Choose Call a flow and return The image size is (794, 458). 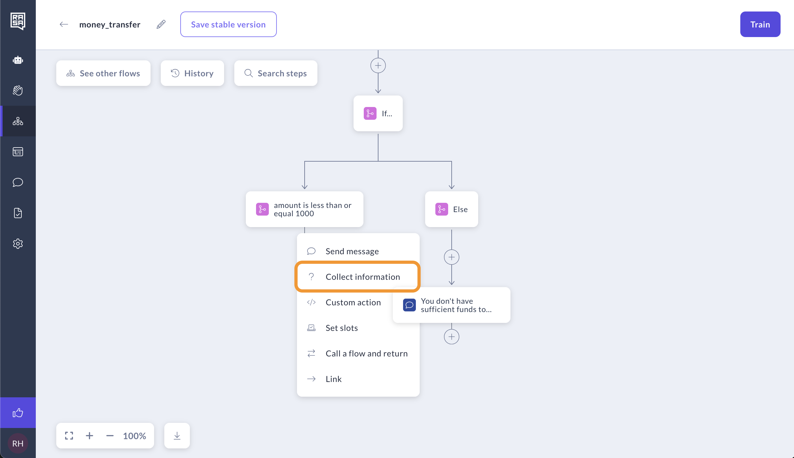pyautogui.click(x=366, y=353)
